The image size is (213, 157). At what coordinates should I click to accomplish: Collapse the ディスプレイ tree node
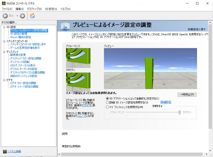(4, 52)
